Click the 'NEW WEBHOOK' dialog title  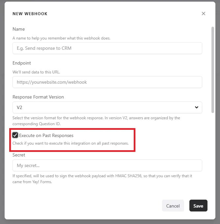[x=30, y=14]
